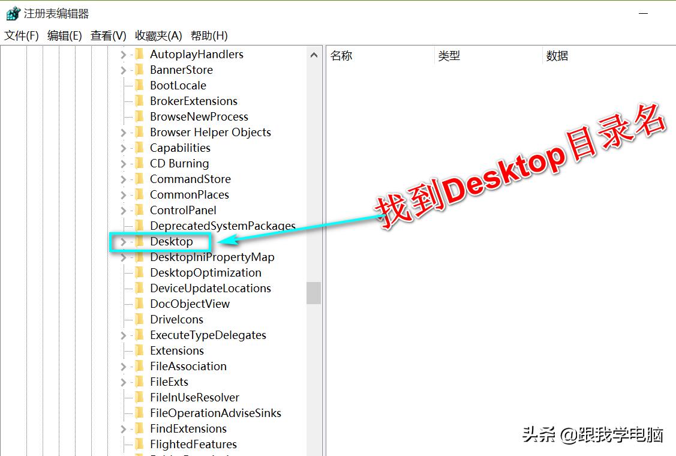Click the AutoplayHandlers folder icon
Image resolution: width=676 pixels, height=456 pixels.
coord(139,55)
